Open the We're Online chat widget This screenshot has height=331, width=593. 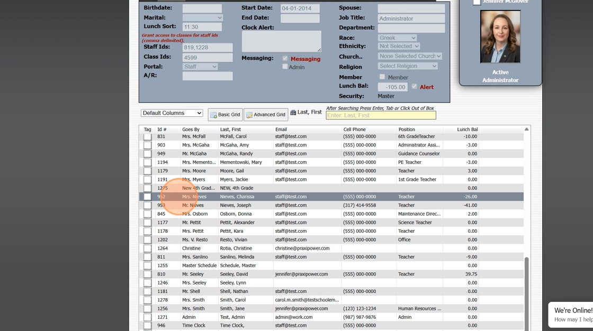click(x=571, y=315)
